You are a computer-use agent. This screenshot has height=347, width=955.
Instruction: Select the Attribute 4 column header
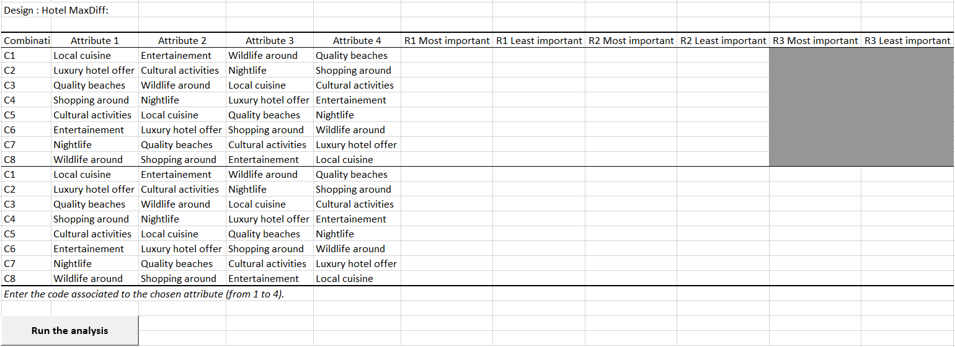(357, 41)
